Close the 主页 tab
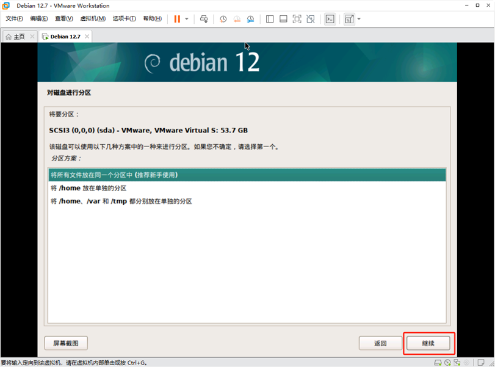Image resolution: width=495 pixels, height=367 pixels. (32, 37)
